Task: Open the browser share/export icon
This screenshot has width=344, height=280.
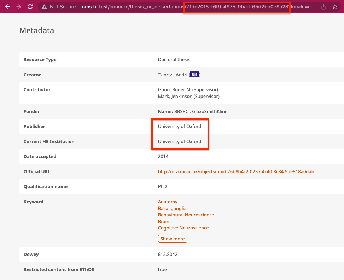Action: [x=323, y=6]
